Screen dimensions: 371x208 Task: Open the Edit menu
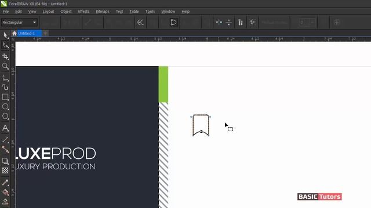point(18,12)
